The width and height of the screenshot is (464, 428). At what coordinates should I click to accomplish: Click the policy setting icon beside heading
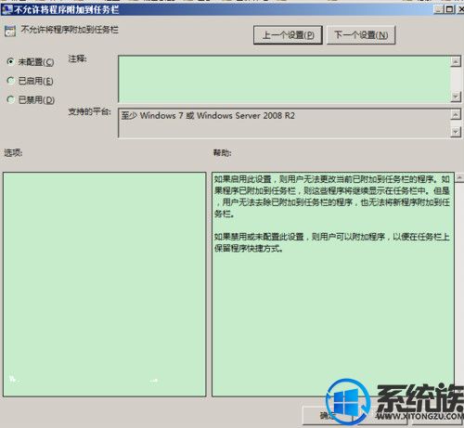[x=10, y=32]
